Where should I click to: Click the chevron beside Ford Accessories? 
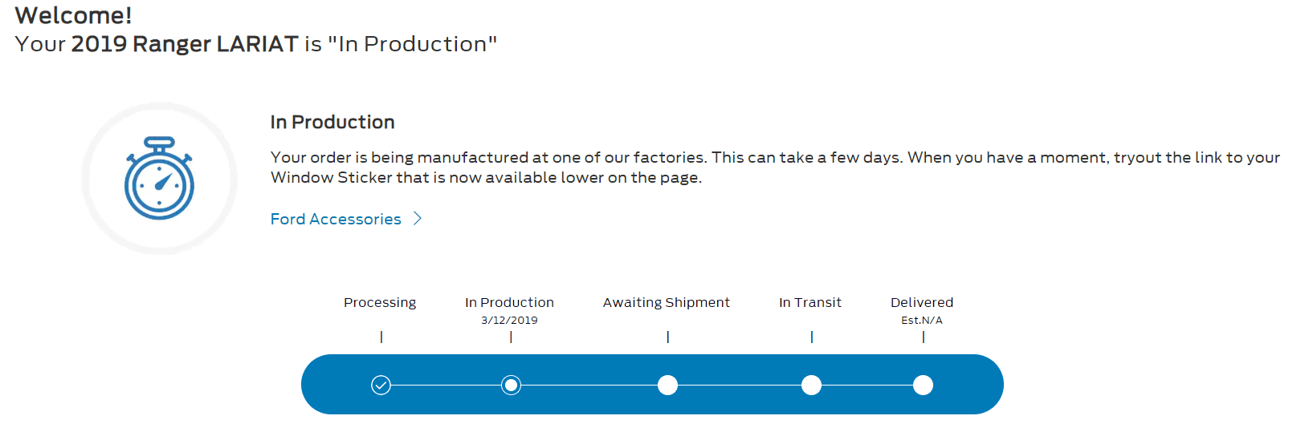418,219
